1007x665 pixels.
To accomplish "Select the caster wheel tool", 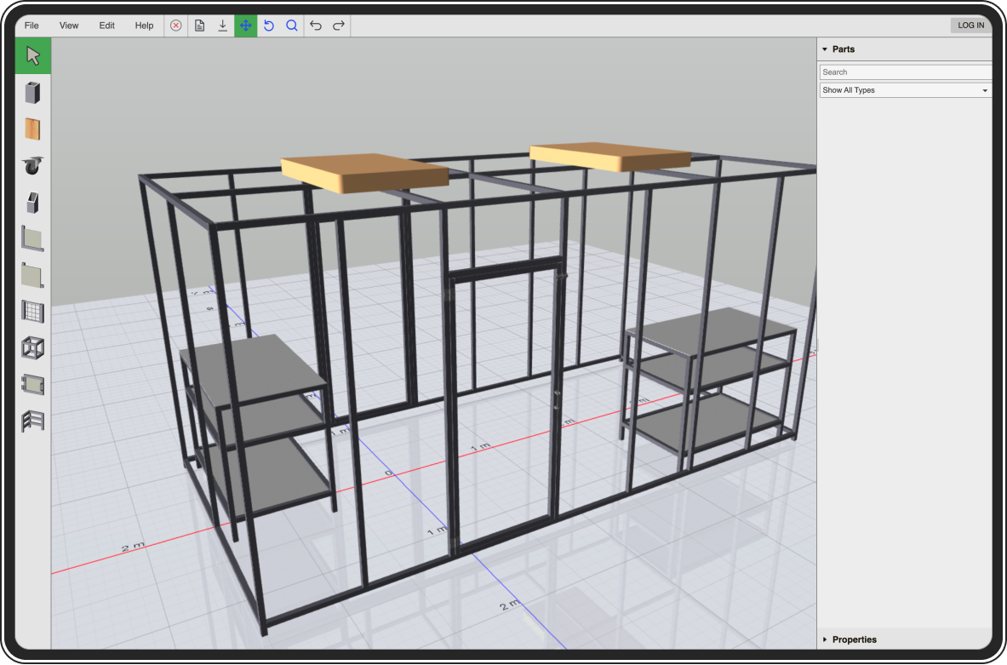I will pyautogui.click(x=32, y=166).
